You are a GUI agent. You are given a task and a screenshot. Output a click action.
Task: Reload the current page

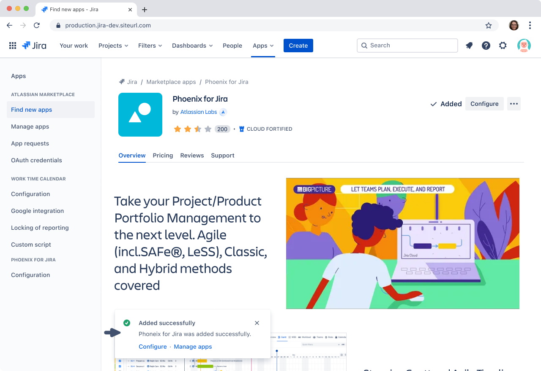pyautogui.click(x=36, y=25)
